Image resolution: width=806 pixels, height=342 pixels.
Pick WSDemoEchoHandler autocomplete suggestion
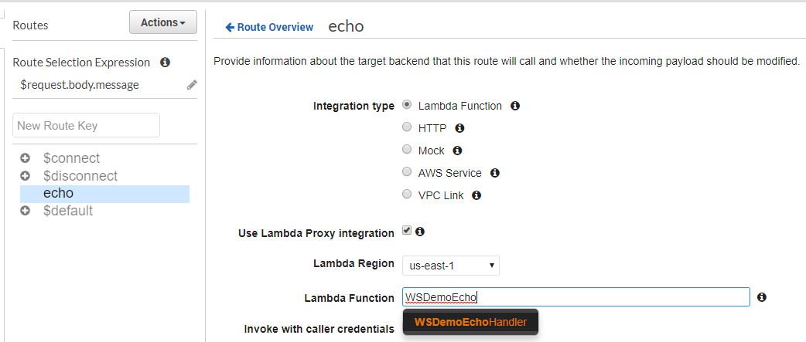coord(470,322)
